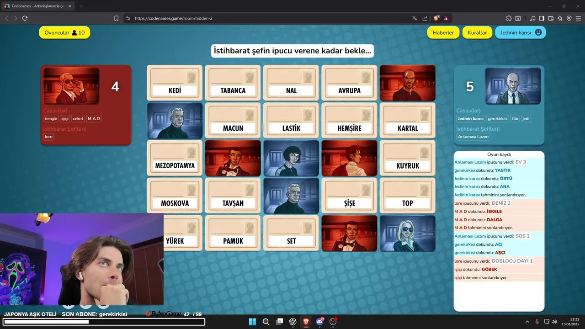Tap the LASTİK card
The width and height of the screenshot is (585, 329).
click(291, 121)
